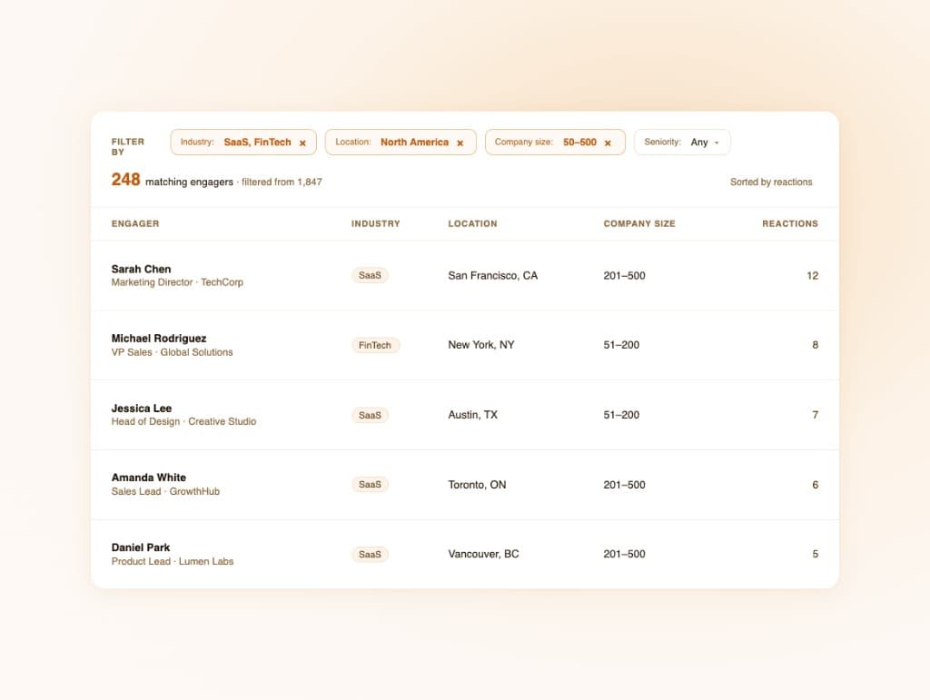Remove the Location North America filter
Viewport: 930px width, 700px height.
click(460, 143)
